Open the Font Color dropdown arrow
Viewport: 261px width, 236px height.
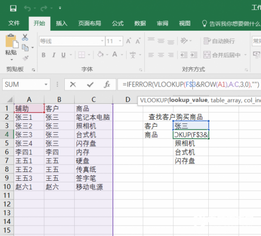pos(122,55)
